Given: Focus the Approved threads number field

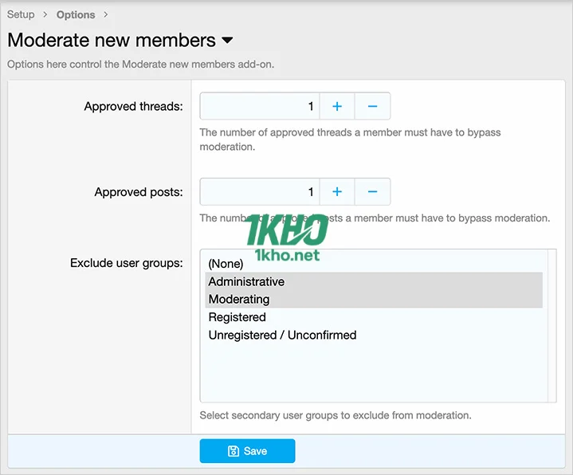Looking at the screenshot, I should [259, 106].
